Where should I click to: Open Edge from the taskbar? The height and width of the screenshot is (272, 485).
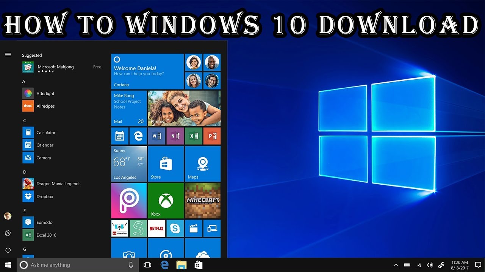coord(164,265)
